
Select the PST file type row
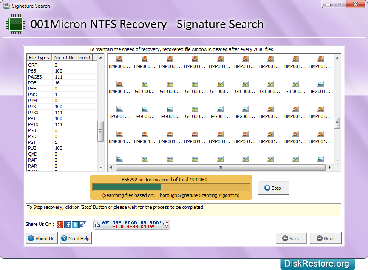click(x=62, y=142)
